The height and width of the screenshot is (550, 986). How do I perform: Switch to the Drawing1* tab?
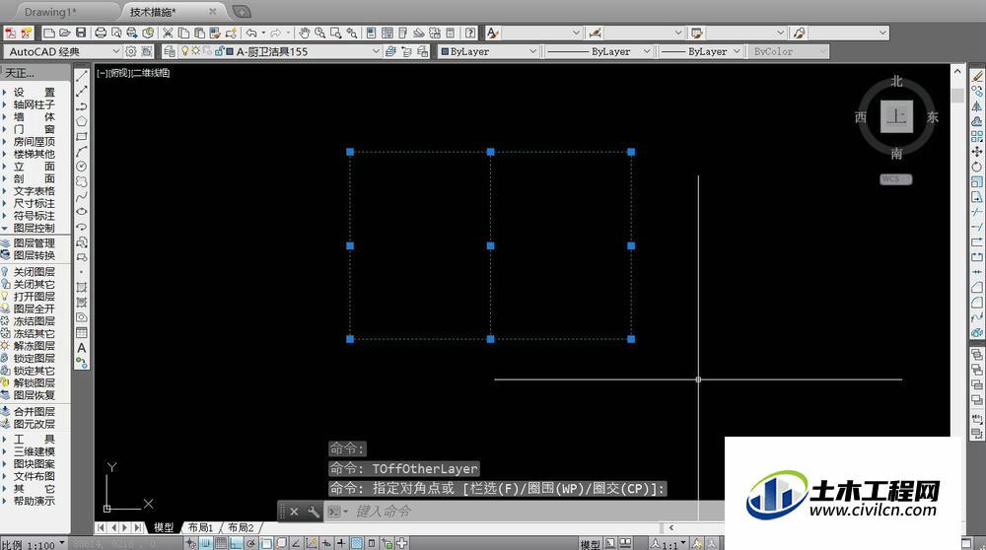point(51,12)
